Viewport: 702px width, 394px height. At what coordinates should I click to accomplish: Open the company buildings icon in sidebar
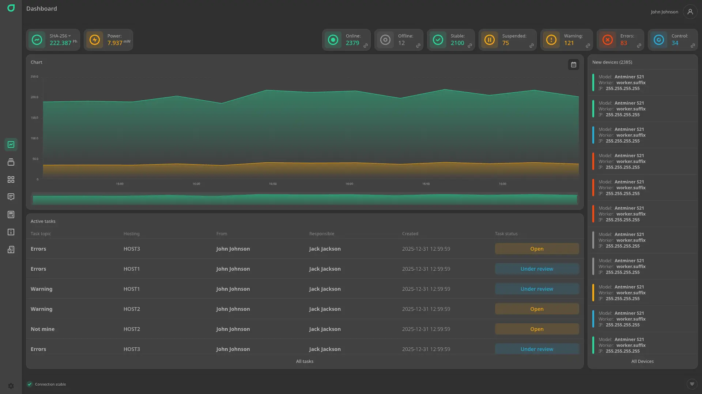tap(11, 250)
